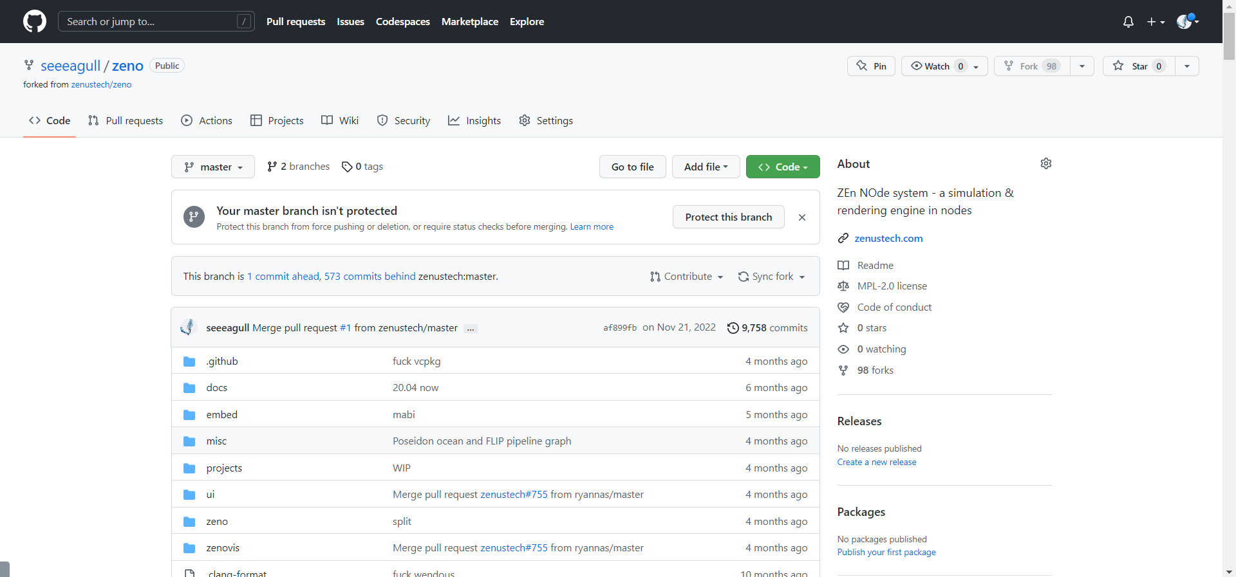Open GitHub home via Octocat logo
This screenshot has height=577, width=1236.
point(35,21)
